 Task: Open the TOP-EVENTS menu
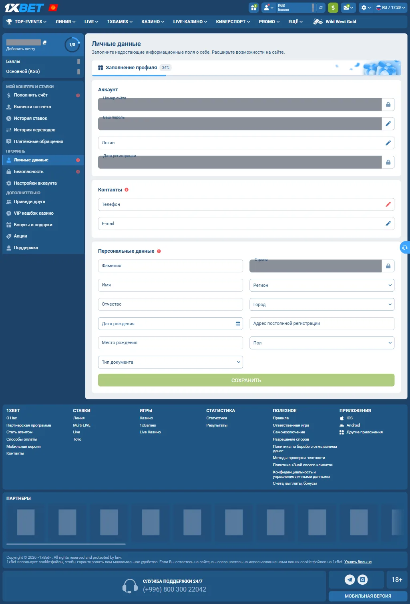pos(26,22)
